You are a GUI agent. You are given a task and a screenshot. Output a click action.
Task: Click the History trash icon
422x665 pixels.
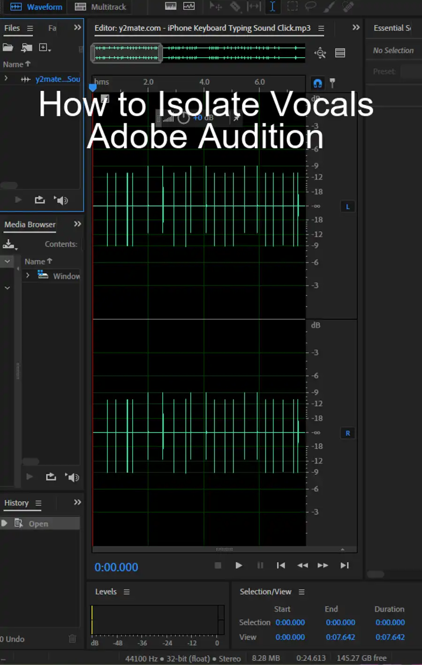click(72, 638)
